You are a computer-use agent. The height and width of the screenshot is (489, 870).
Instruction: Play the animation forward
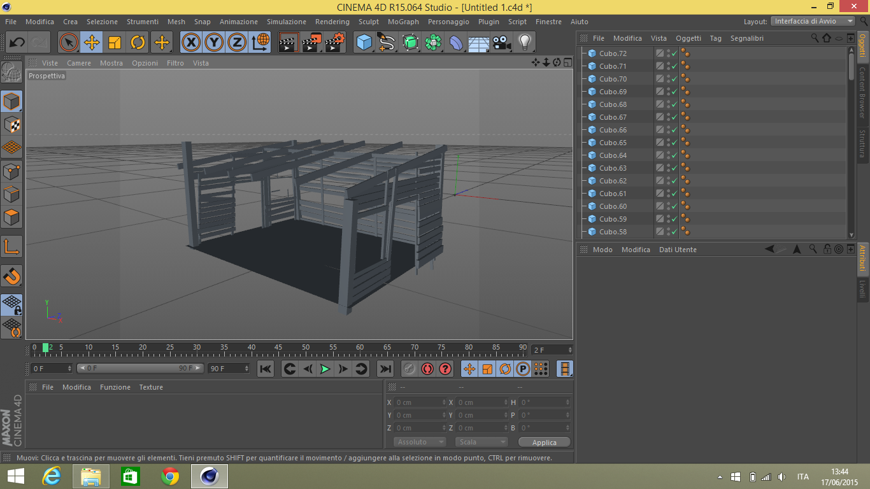pos(325,369)
